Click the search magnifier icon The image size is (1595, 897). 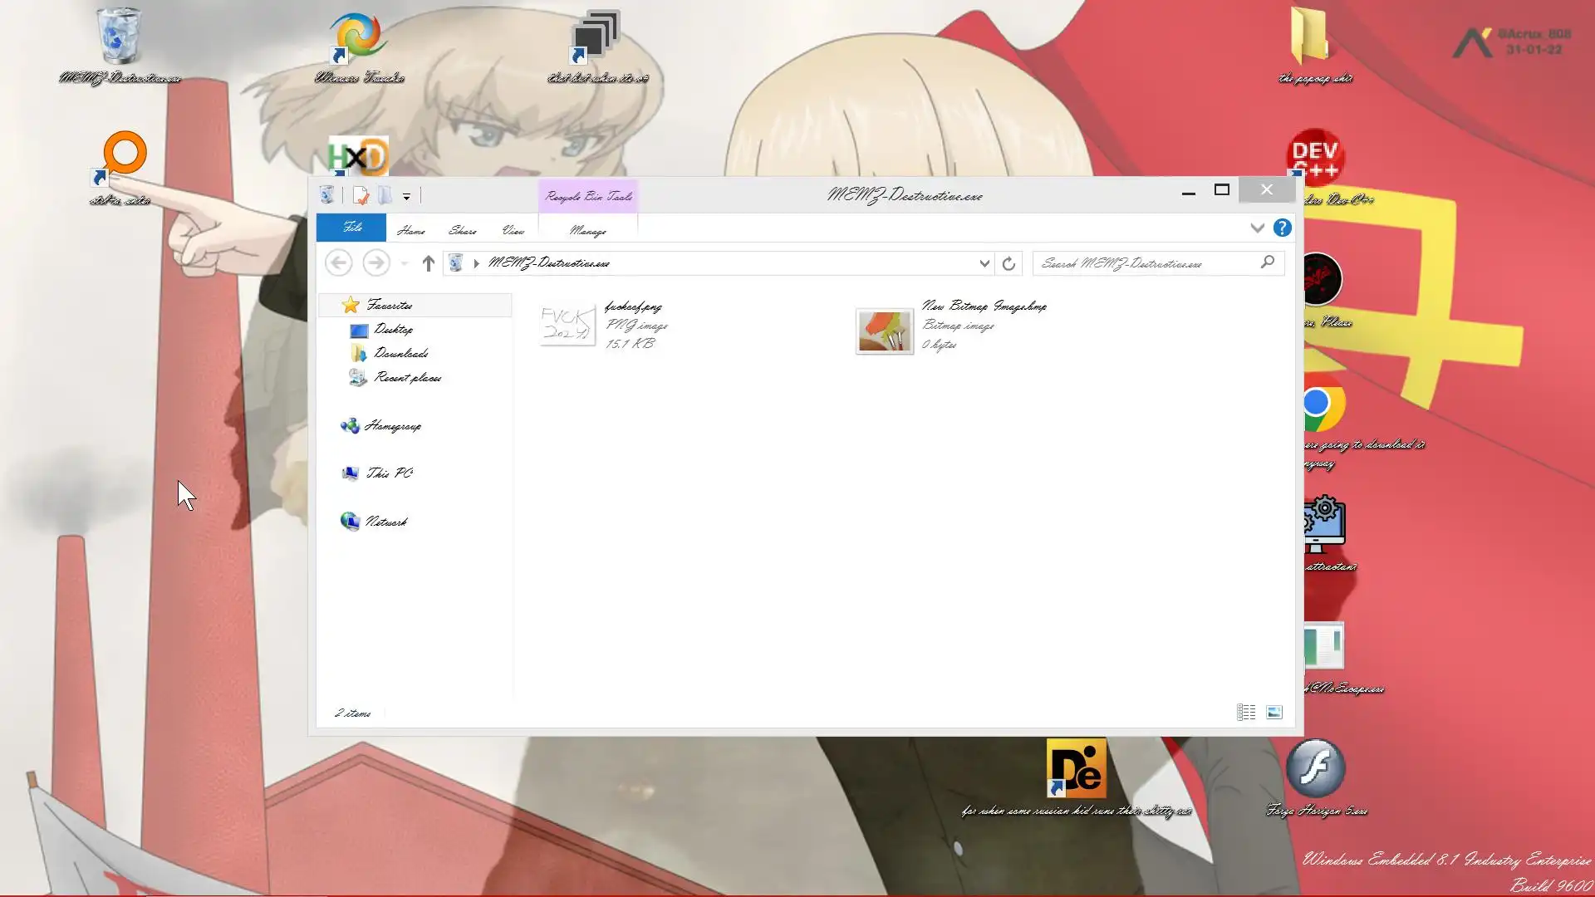(1267, 262)
